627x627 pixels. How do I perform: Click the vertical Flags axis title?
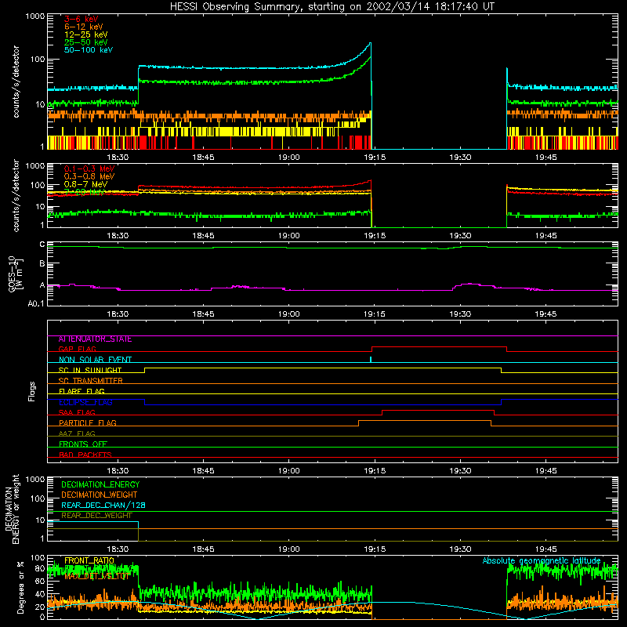coord(32,391)
